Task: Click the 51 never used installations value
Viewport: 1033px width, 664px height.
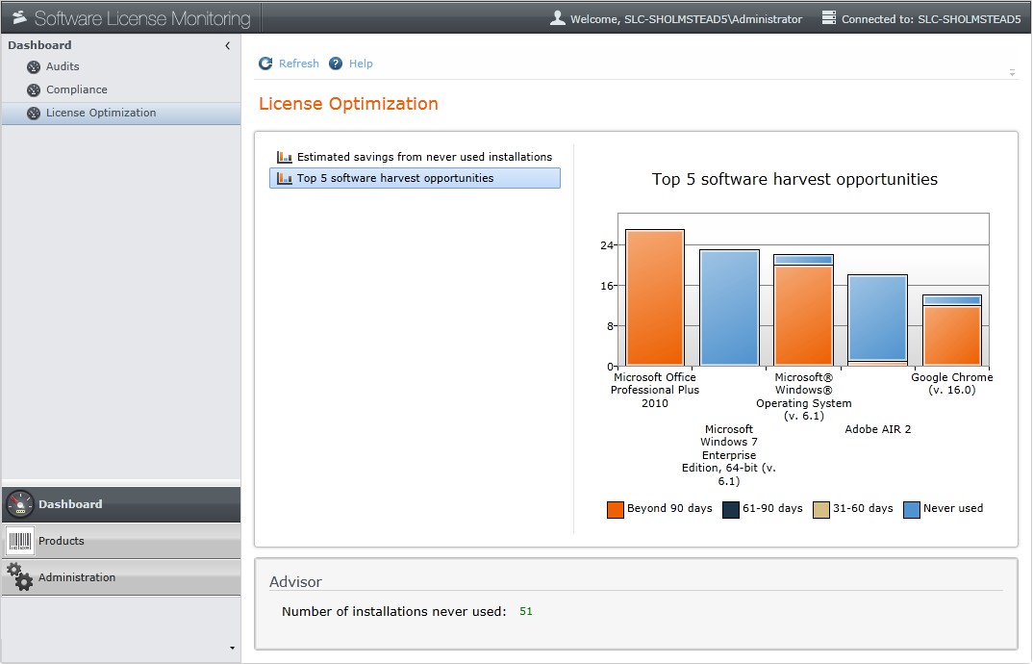Action: [x=526, y=611]
